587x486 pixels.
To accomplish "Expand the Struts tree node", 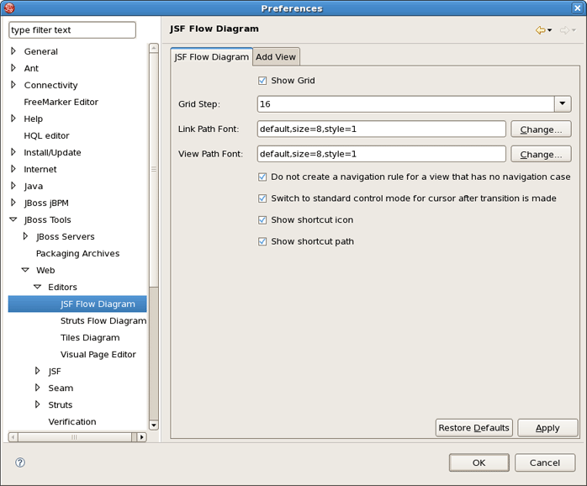I will (38, 404).
